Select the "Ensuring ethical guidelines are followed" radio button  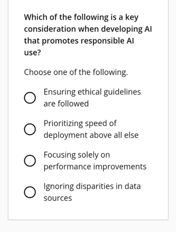pos(30,98)
